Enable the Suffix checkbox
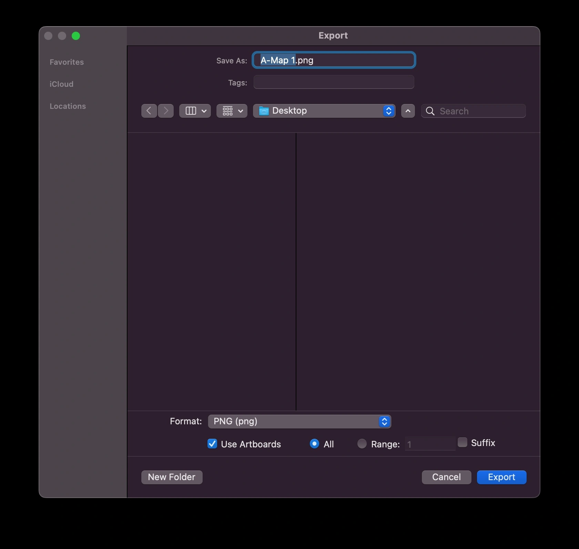Image resolution: width=579 pixels, height=549 pixels. coord(462,442)
